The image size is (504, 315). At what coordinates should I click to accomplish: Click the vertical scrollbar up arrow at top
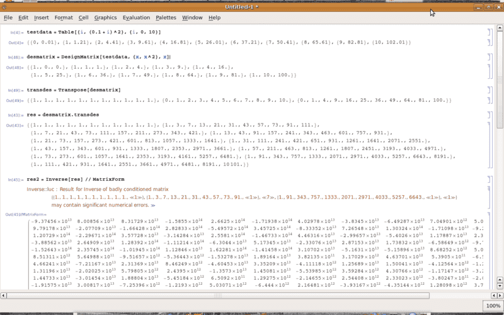click(x=500, y=28)
